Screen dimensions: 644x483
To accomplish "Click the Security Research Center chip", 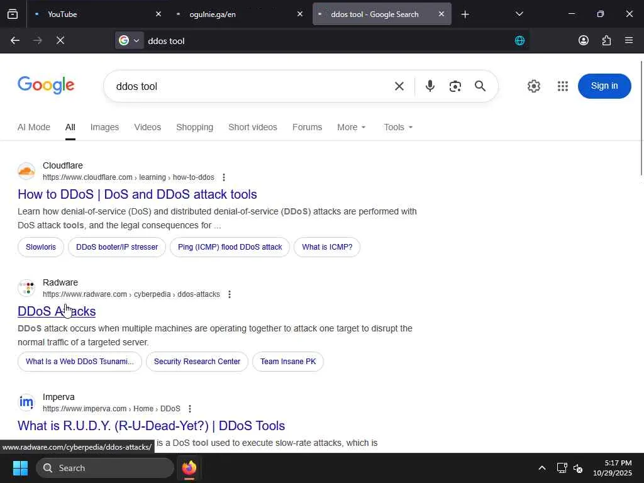I will [197, 362].
